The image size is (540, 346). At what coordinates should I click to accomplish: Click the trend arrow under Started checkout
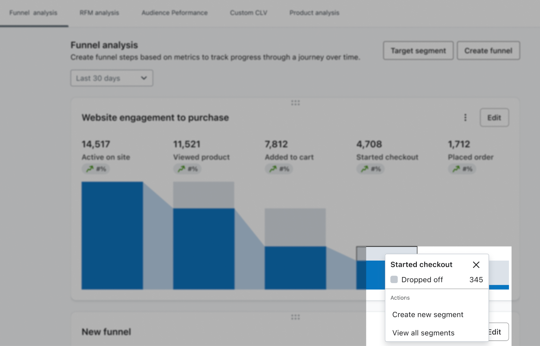[370, 169]
